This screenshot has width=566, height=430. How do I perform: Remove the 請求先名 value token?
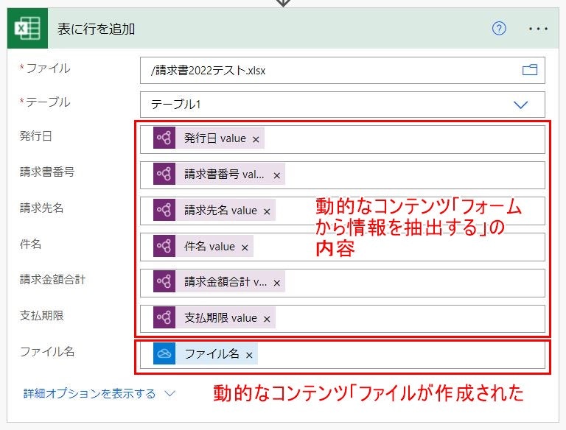coord(267,211)
